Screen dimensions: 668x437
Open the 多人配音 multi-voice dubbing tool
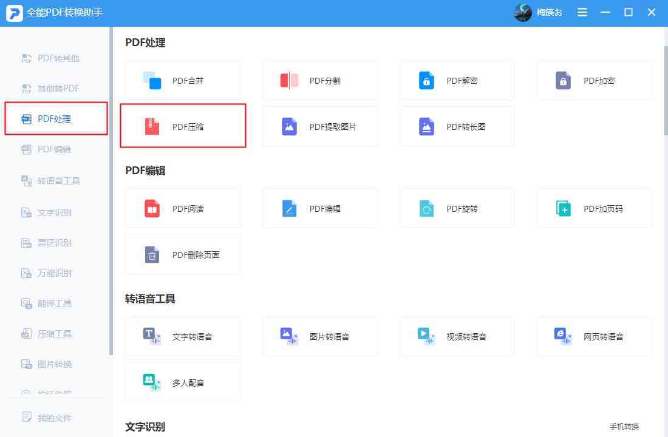click(x=183, y=382)
